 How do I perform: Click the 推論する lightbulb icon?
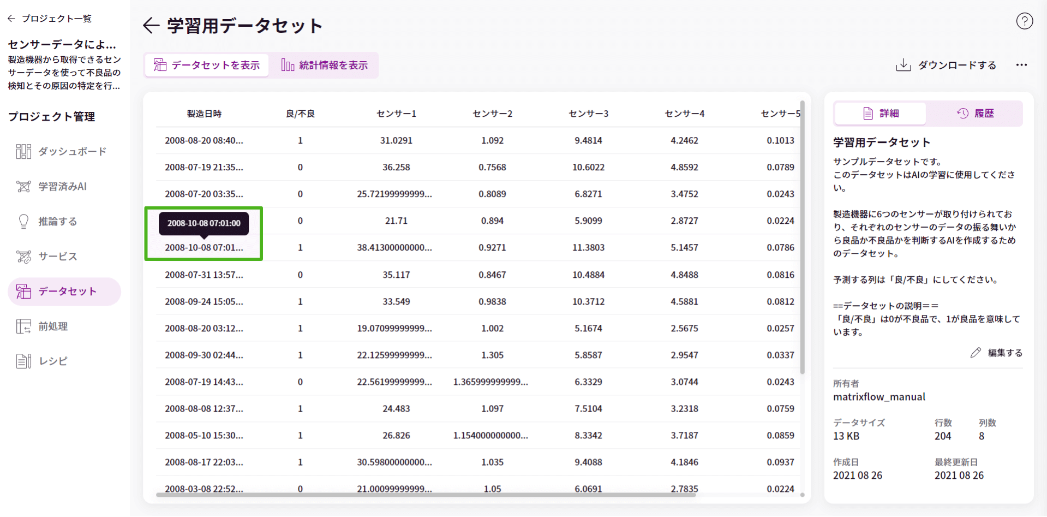click(x=23, y=221)
